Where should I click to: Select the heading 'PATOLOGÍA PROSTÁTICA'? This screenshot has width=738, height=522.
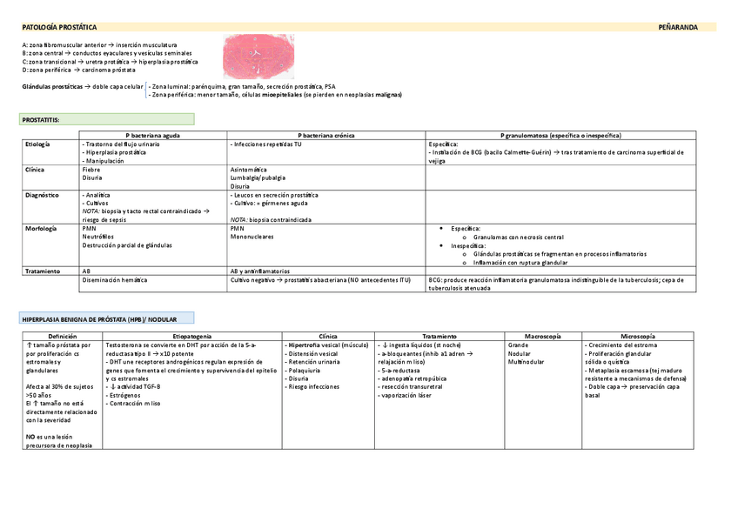[59, 27]
